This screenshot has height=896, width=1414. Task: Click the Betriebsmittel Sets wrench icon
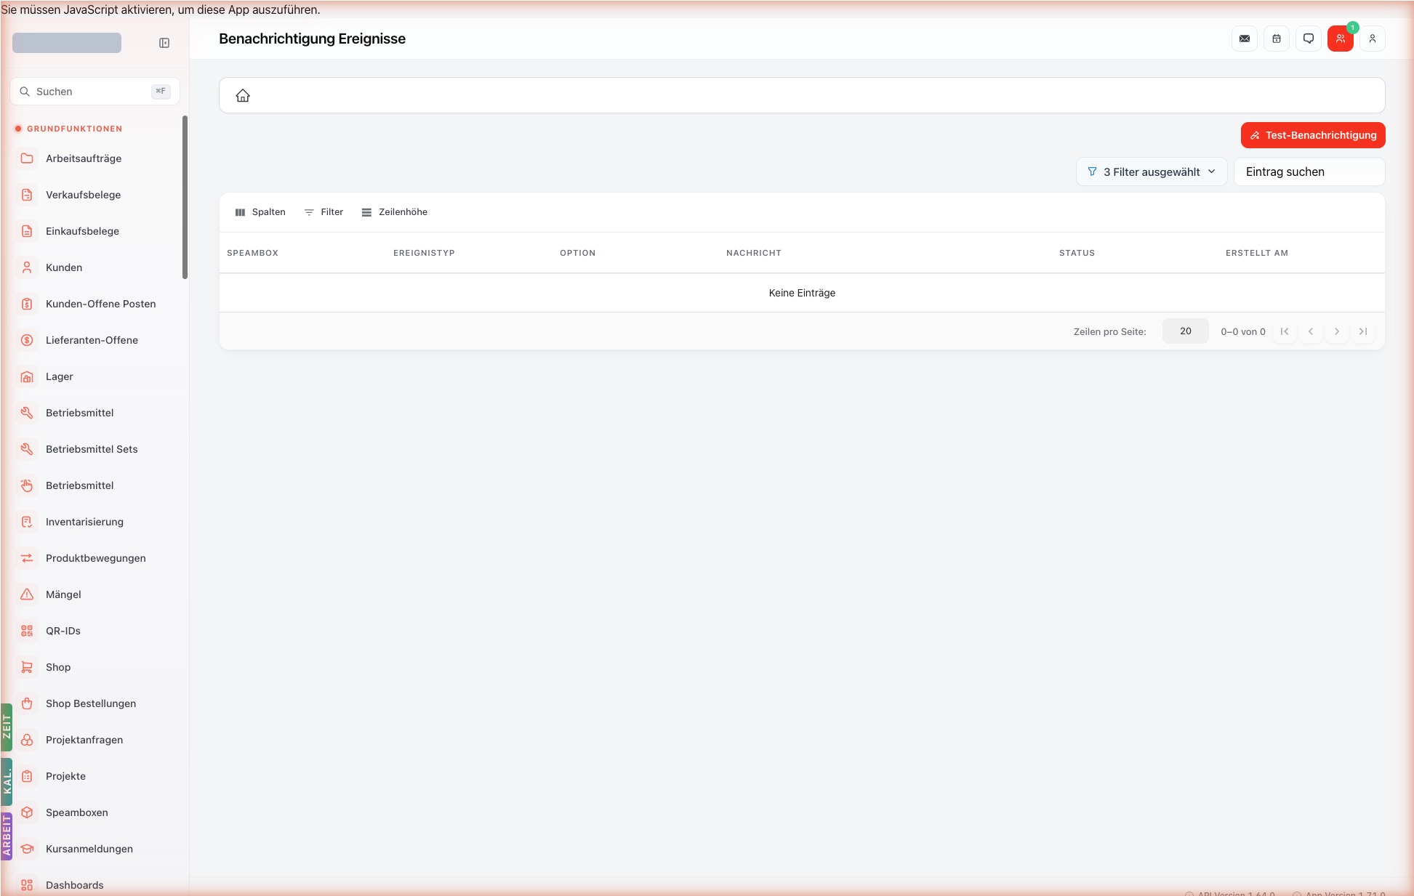point(27,449)
